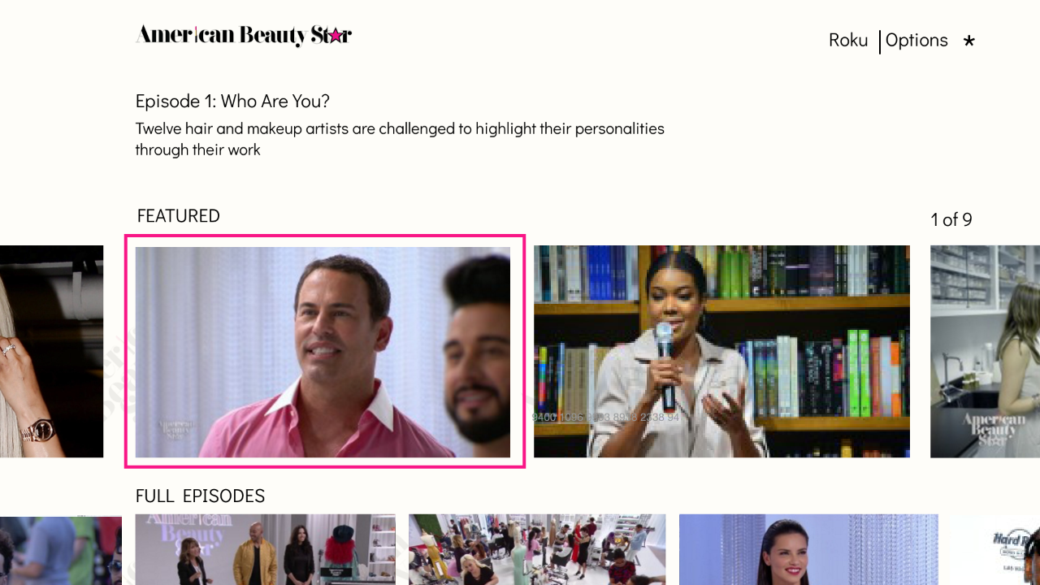Viewport: 1040px width, 585px height.
Task: Select the FULL EPISODES row heading
Action: click(x=200, y=496)
